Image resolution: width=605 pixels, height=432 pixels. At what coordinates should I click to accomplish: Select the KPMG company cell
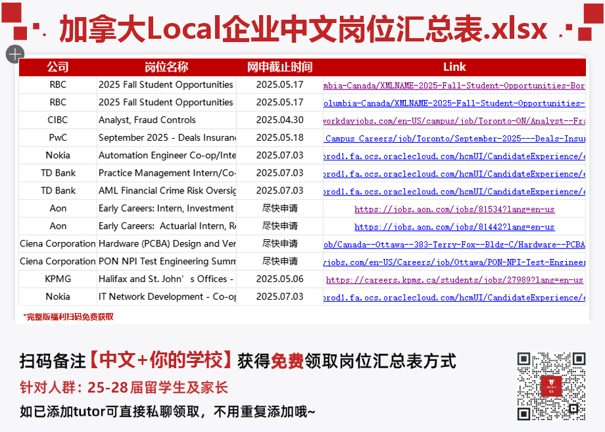point(58,279)
